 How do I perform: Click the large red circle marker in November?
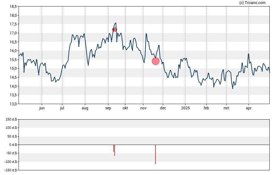point(155,61)
